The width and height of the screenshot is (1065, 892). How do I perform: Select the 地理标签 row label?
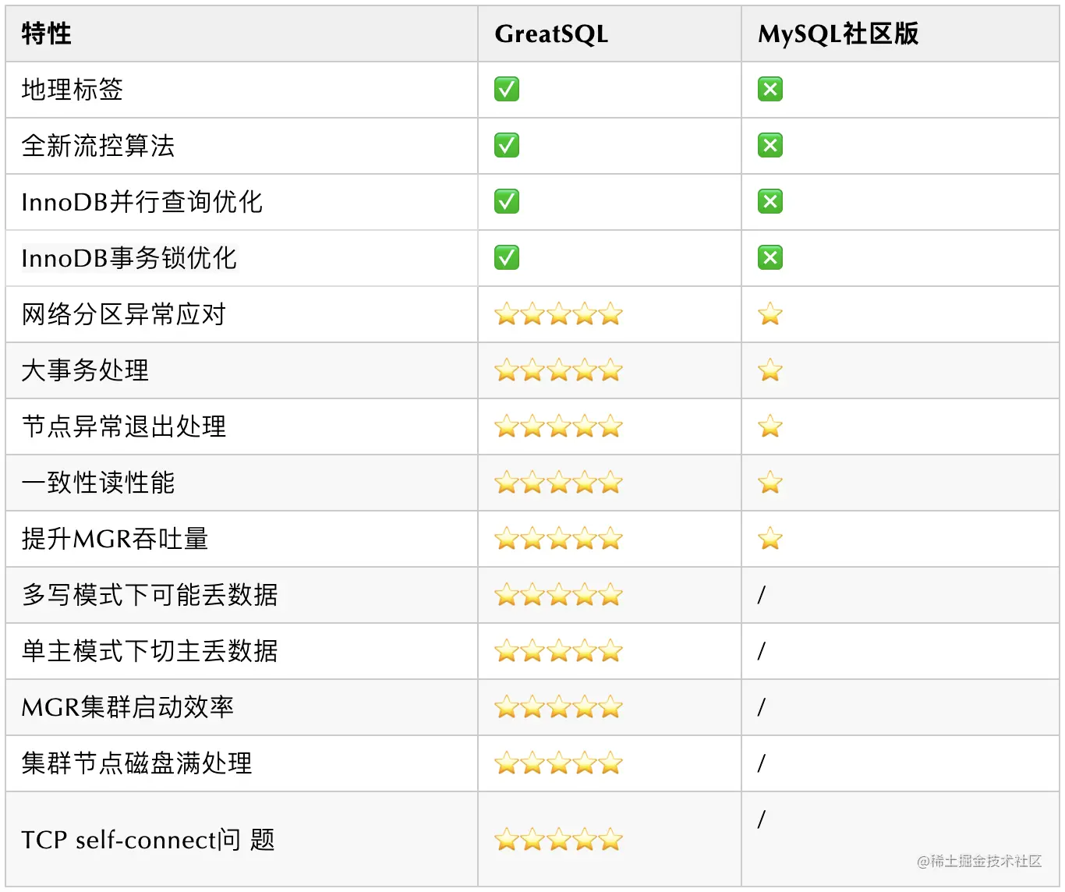click(x=73, y=90)
